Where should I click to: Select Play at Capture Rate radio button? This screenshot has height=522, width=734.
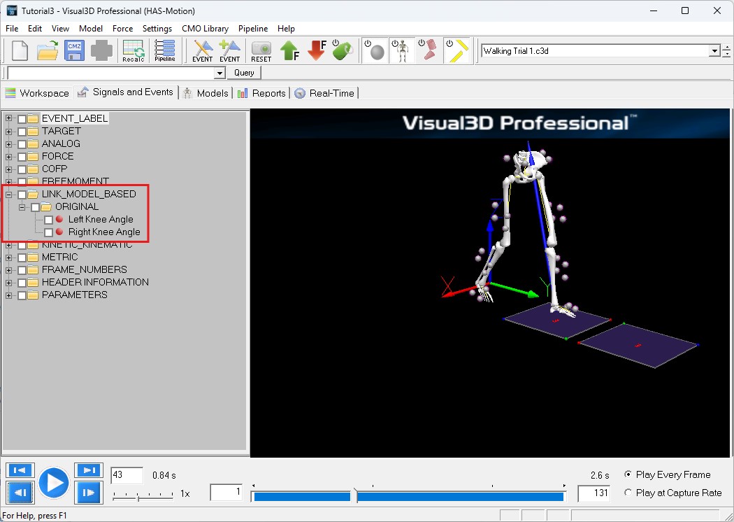click(628, 493)
